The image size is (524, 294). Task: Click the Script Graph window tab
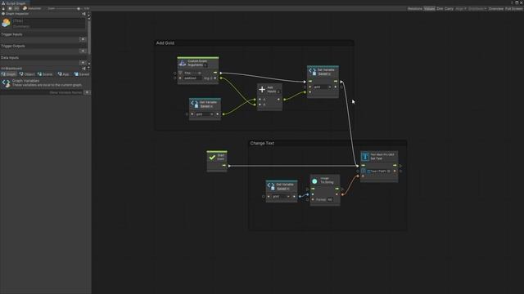(x=14, y=2)
